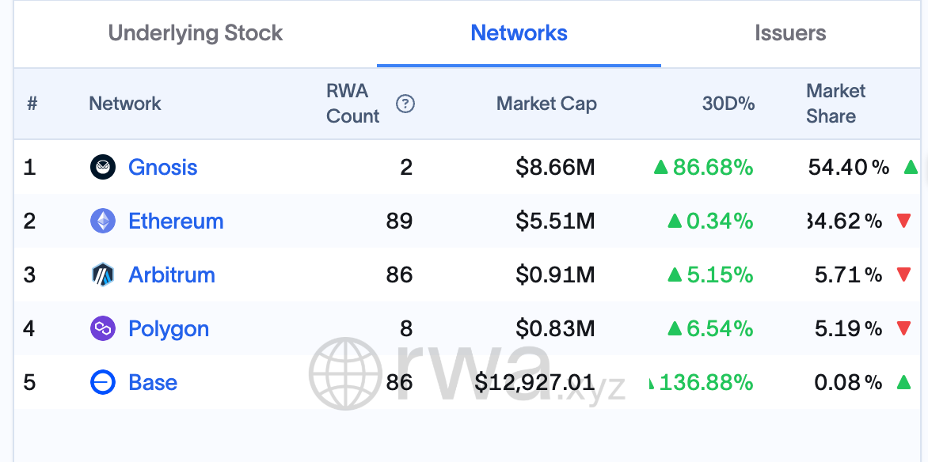928x462 pixels.
Task: Select the Polygon network logo icon
Action: coord(102,328)
